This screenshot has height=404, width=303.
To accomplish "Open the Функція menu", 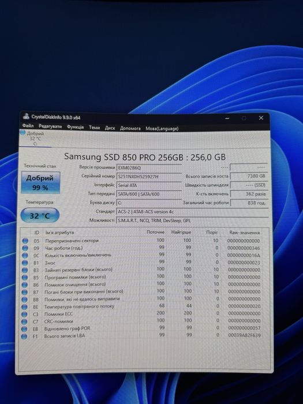I will point(75,127).
